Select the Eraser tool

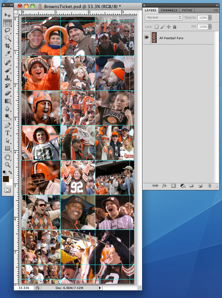8,93
